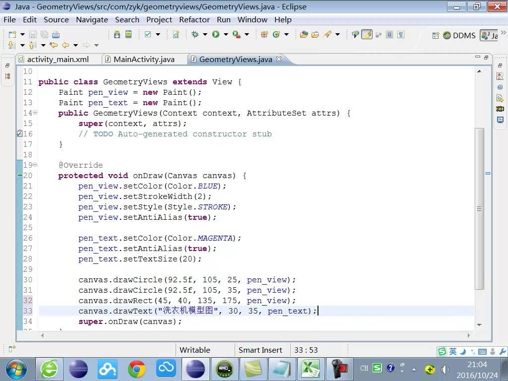Click the Open Perspective icon
This screenshot has width=508, height=381.
point(436,35)
